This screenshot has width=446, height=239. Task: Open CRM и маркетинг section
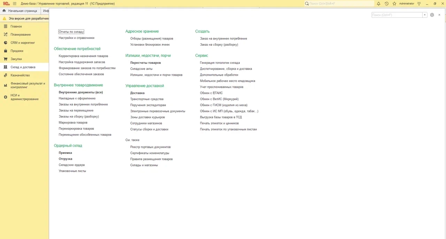pos(24,43)
